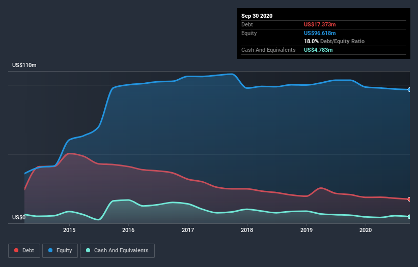418x267 pixels.
Task: Select the teal Cash endpoint marker
Action: [409, 217]
